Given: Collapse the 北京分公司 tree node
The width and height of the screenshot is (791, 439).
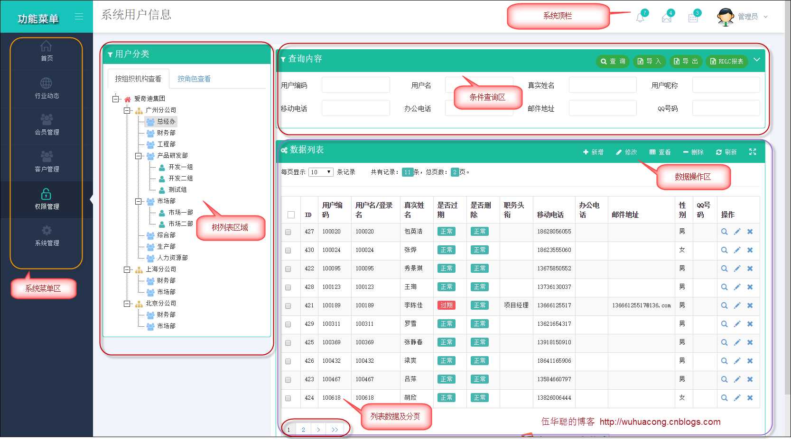Looking at the screenshot, I should (127, 303).
